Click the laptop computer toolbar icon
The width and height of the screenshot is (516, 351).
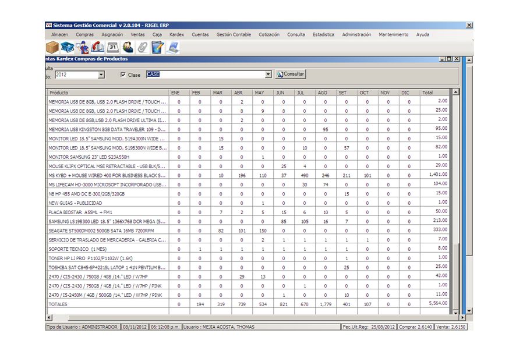pyautogui.click(x=173, y=48)
